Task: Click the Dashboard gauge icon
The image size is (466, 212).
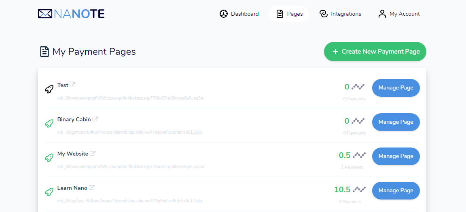Action: (223, 14)
